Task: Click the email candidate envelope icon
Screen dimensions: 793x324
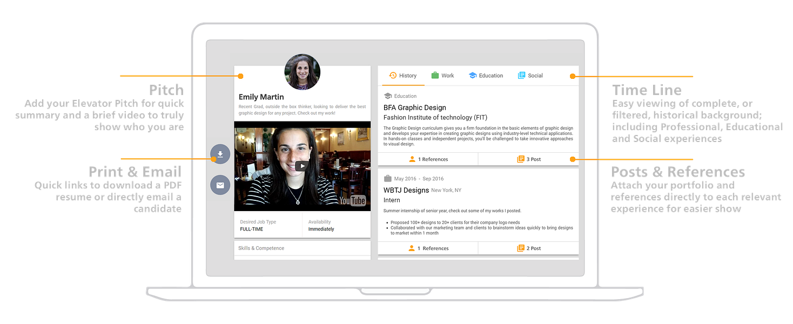Action: coord(220,185)
